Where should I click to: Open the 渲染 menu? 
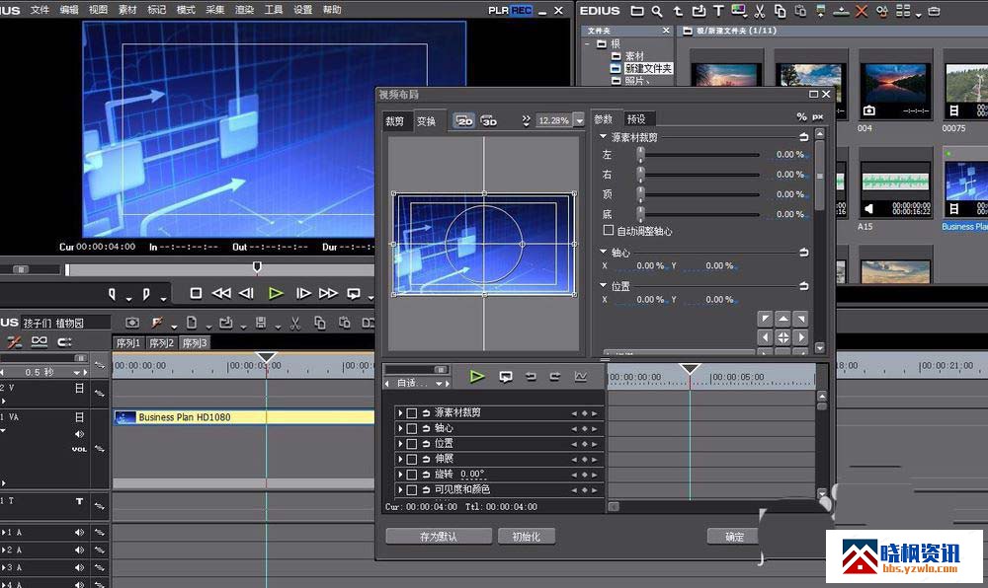click(244, 10)
